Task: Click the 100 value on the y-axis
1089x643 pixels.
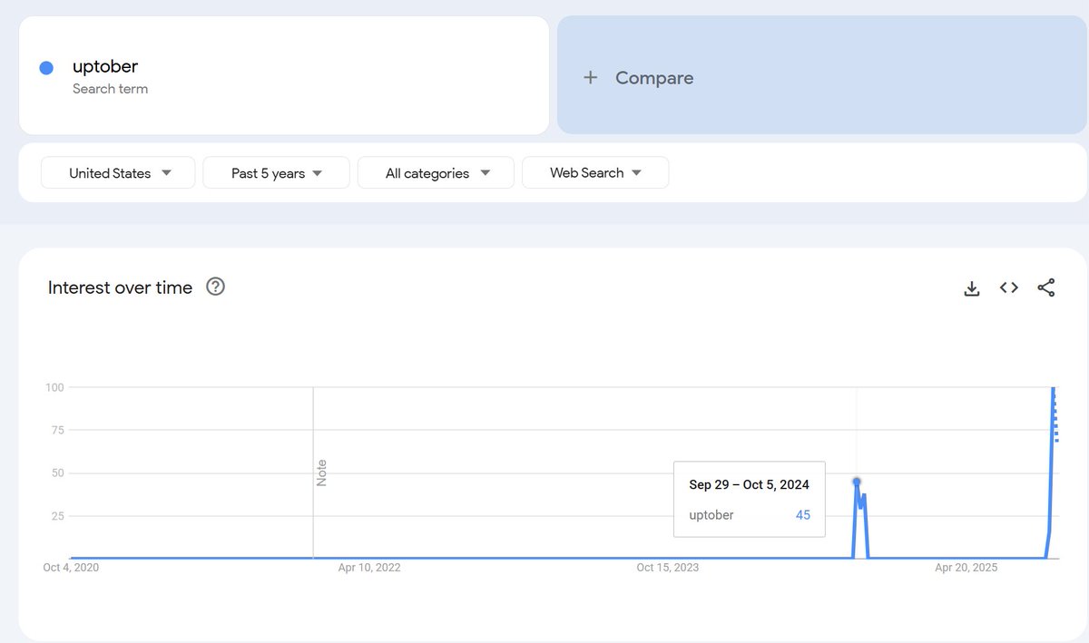Action: coord(54,387)
